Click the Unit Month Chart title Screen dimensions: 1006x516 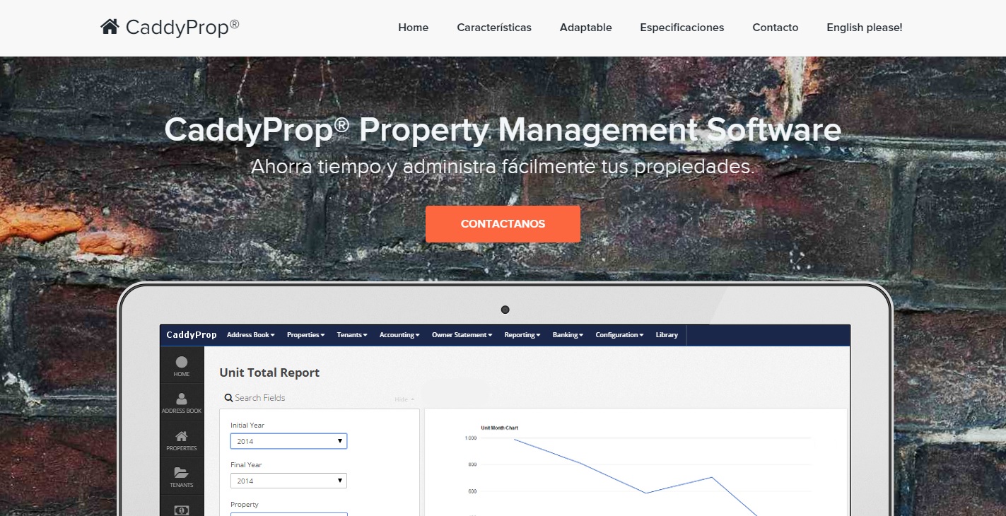[x=500, y=428]
